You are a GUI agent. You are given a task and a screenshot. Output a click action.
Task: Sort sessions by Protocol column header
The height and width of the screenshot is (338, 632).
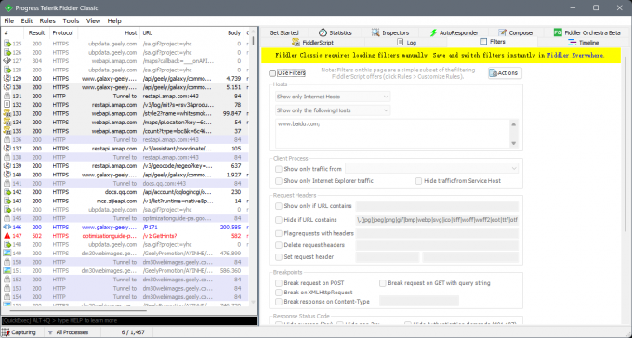pyautogui.click(x=63, y=33)
